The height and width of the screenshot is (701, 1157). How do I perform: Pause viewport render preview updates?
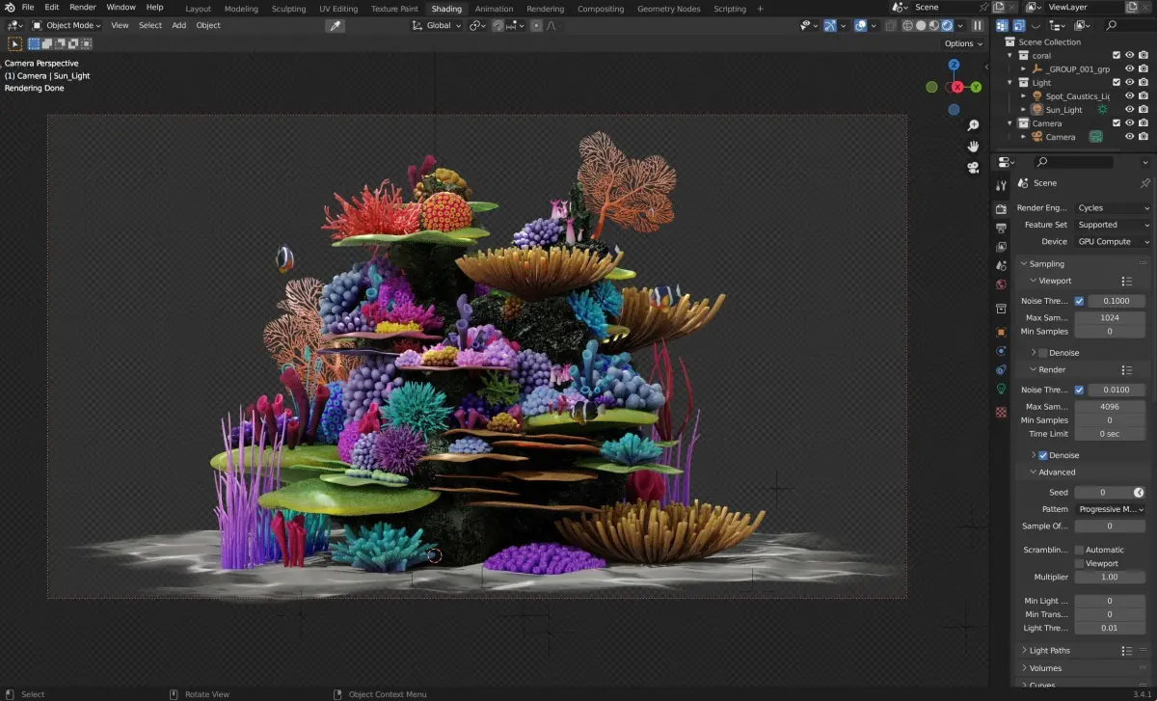(x=978, y=26)
